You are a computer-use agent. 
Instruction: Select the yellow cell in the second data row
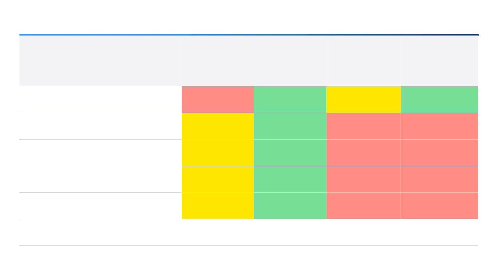pyautogui.click(x=218, y=126)
